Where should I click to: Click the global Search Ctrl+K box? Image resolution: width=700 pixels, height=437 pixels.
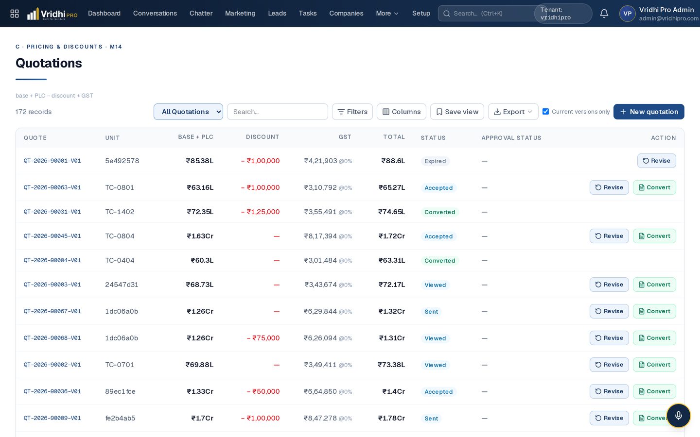[486, 14]
